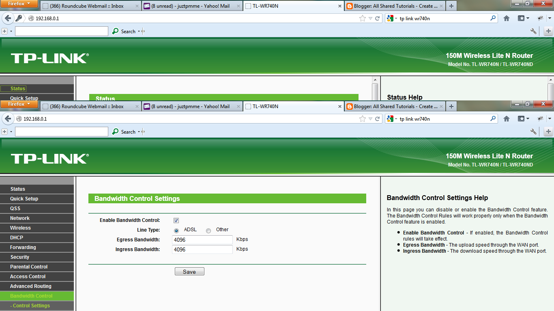Open a new tab in the Bandwidth Control window
Image resolution: width=554 pixels, height=311 pixels.
coord(451,107)
